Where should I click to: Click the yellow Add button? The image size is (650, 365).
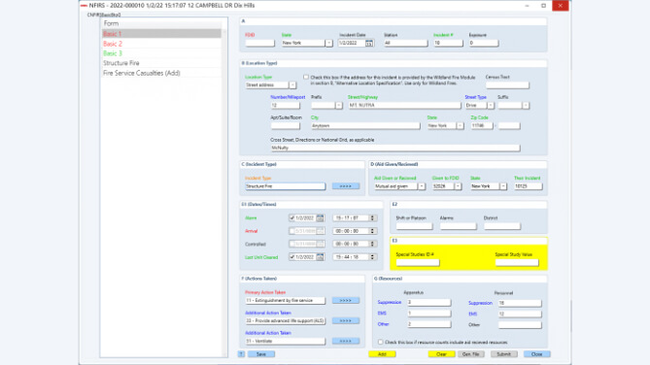[x=382, y=354]
